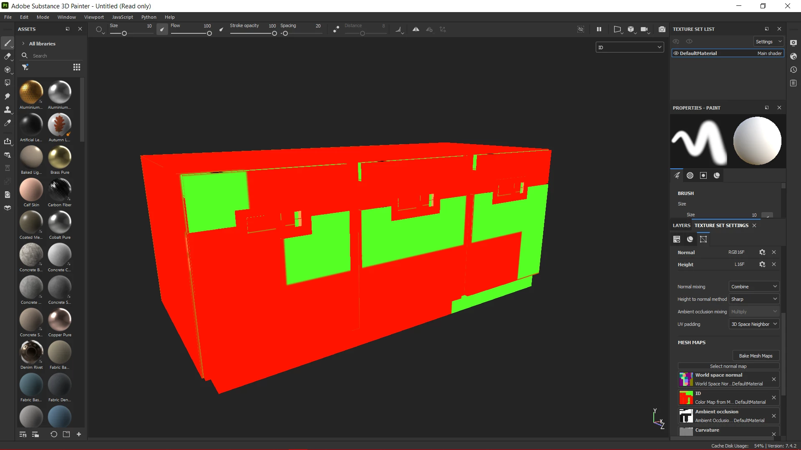Select the Eraser tool in left toolbar
The height and width of the screenshot is (450, 801).
(7, 57)
